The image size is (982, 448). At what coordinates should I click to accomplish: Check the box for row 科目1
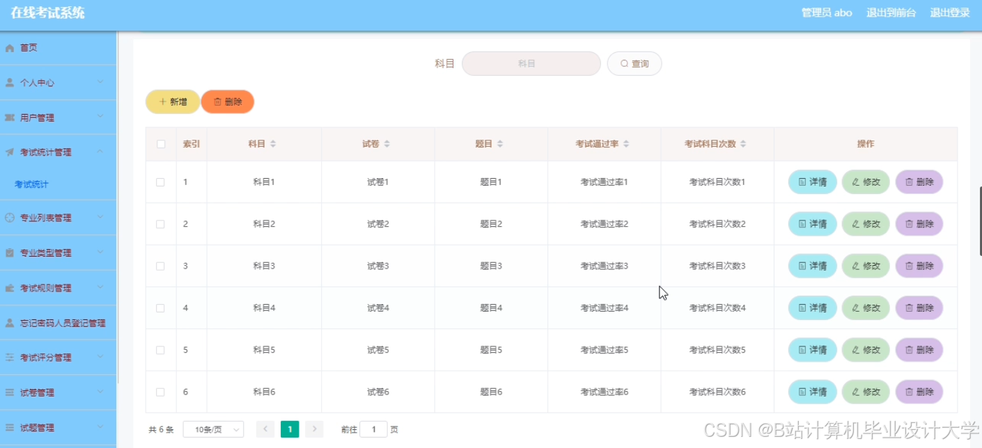161,182
